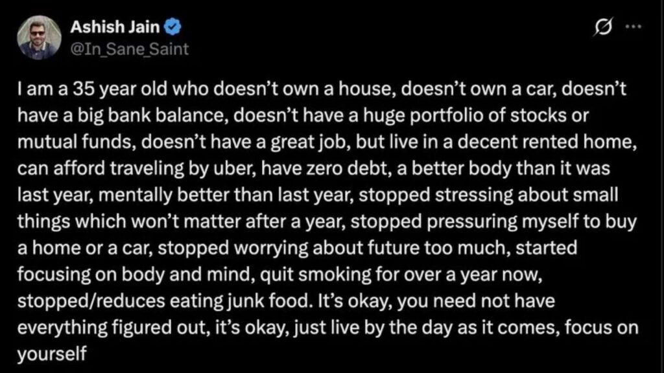Open Ashish Jain's profile picture
664x373 pixels.
(39, 37)
